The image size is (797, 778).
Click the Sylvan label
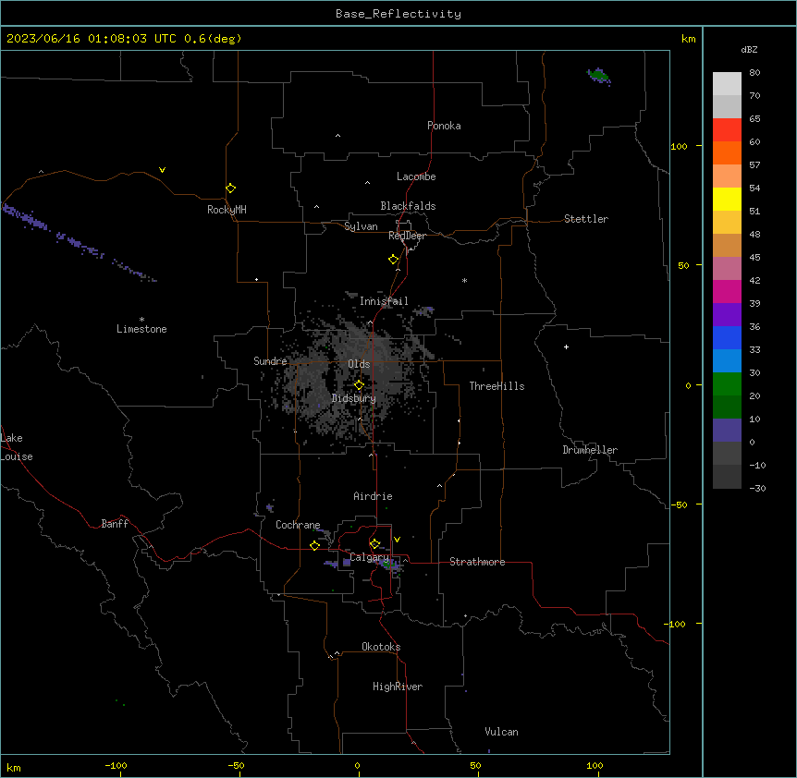[x=361, y=226]
